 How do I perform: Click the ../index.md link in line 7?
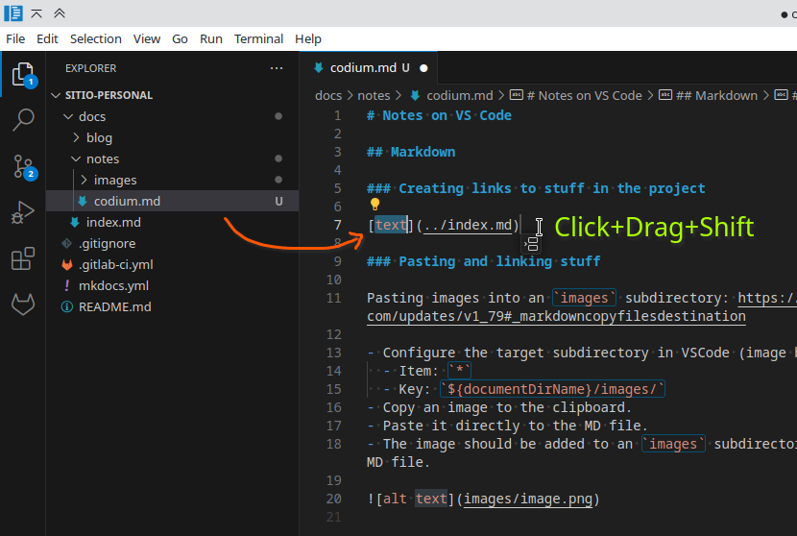point(468,225)
